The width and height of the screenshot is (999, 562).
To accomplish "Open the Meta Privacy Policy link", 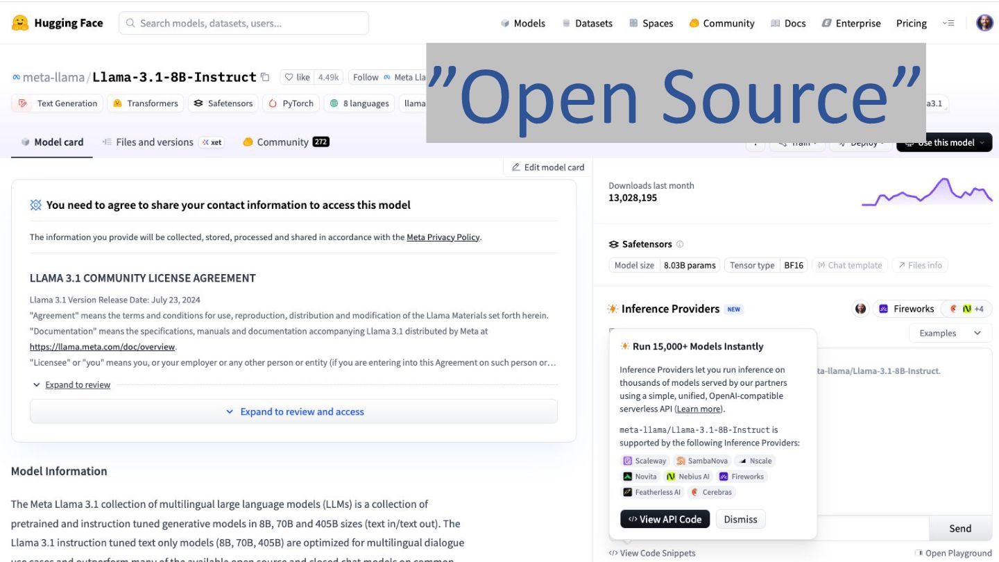I will point(443,237).
